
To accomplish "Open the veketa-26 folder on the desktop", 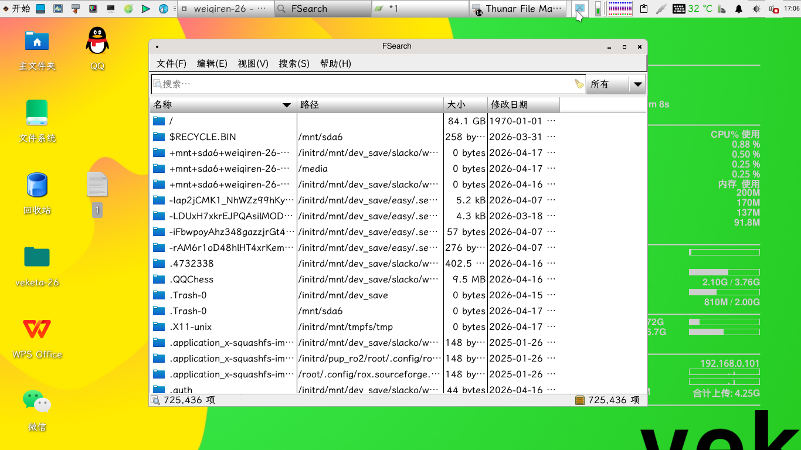I will click(x=37, y=266).
